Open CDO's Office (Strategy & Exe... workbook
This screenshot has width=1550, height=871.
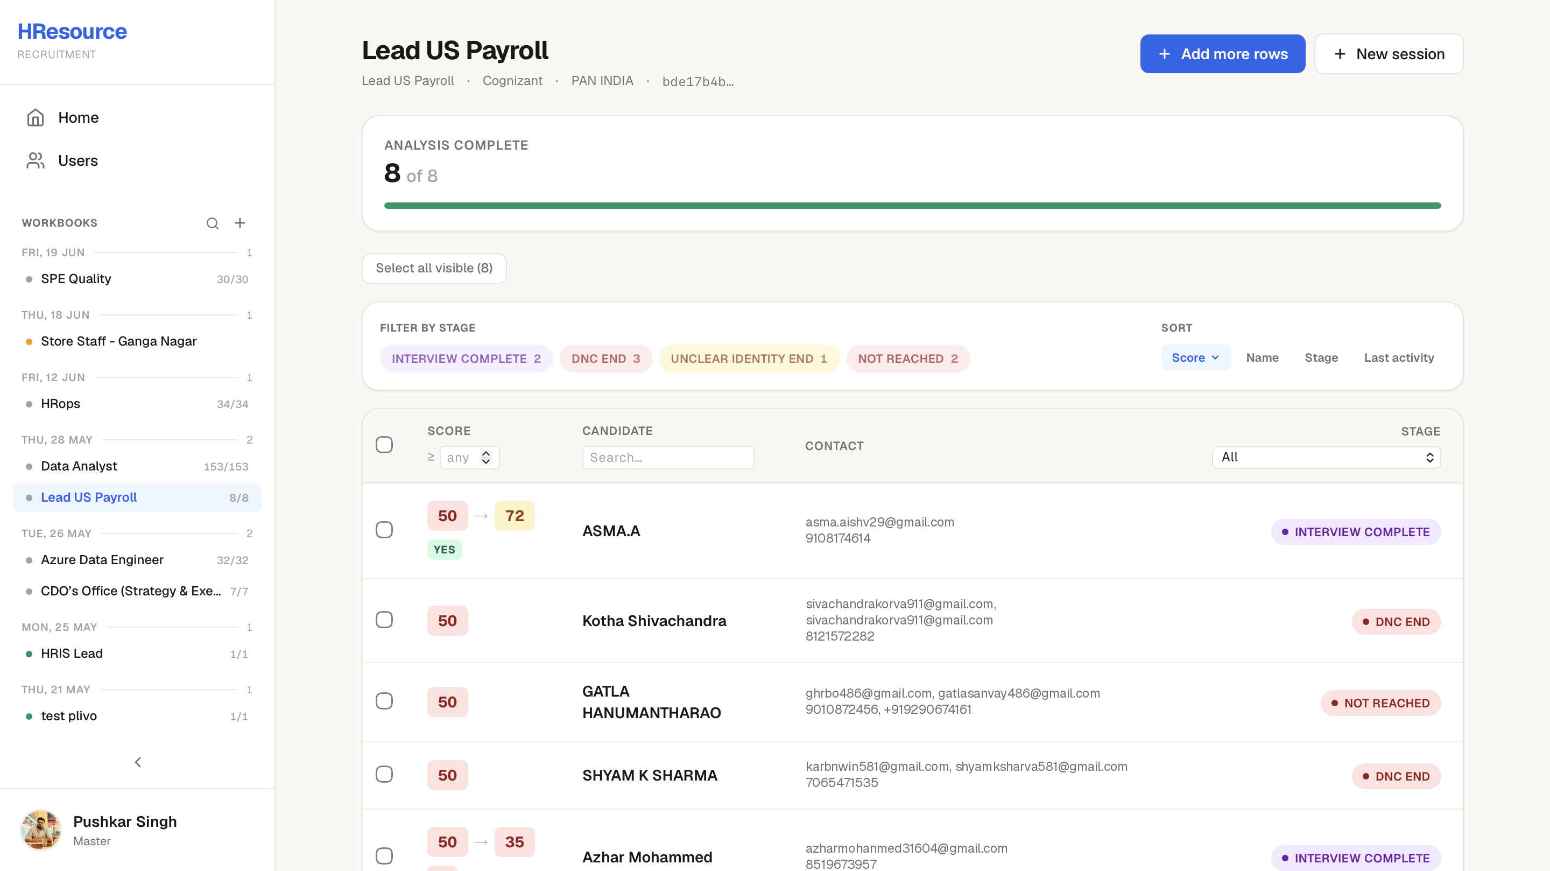137,592
